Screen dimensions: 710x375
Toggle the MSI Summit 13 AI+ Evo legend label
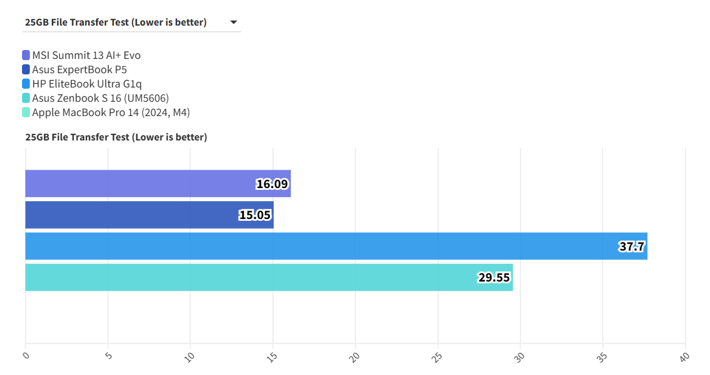coord(86,55)
